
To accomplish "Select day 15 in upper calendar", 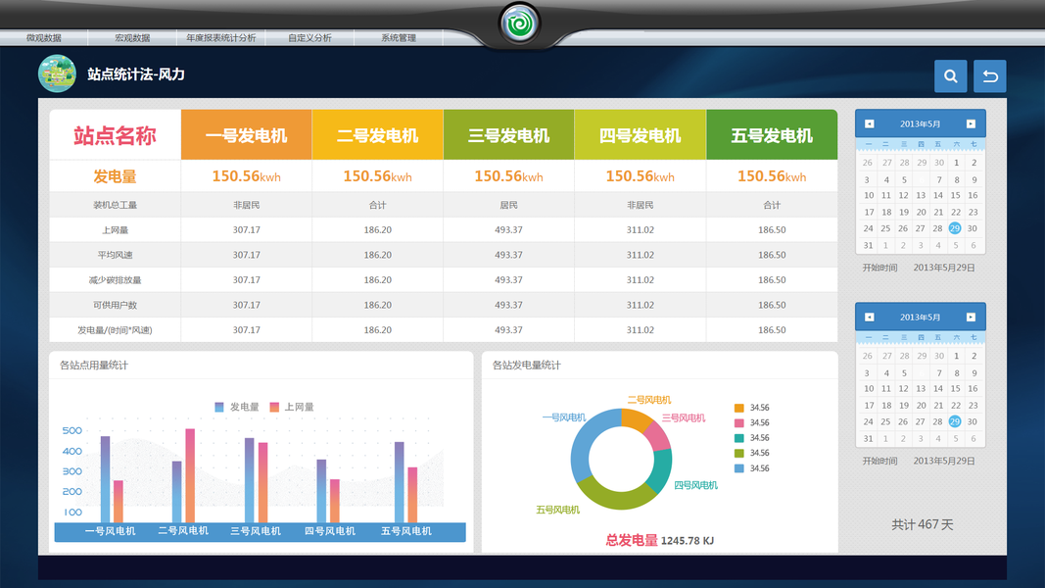I will tap(955, 195).
